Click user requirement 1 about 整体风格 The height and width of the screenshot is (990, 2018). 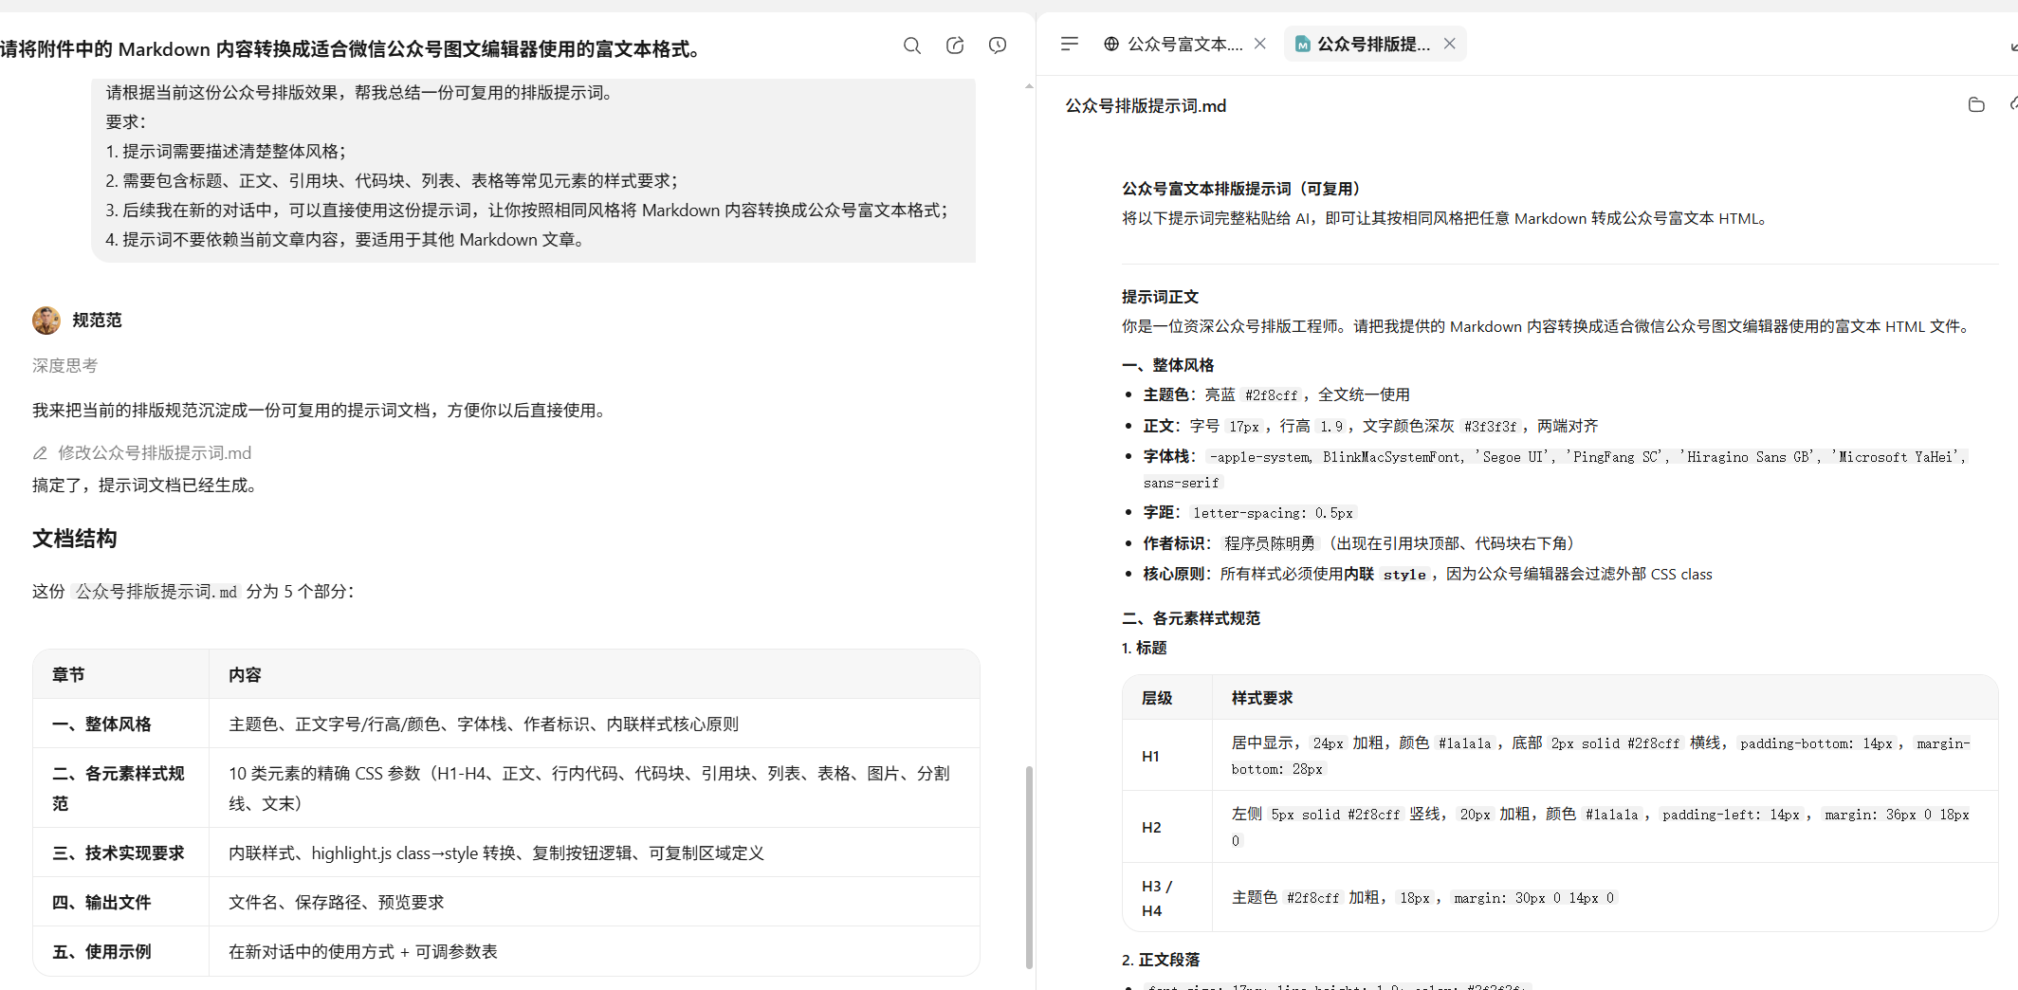[x=226, y=152]
